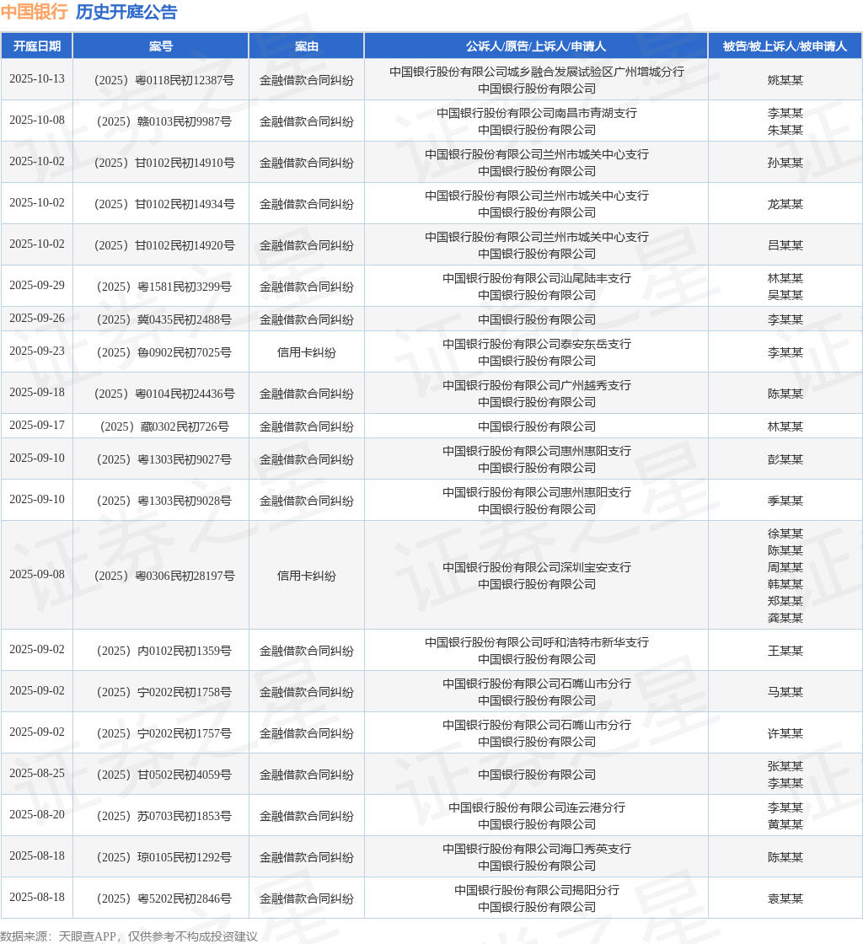
Task: Click the date 2025-09-08
Action: pyautogui.click(x=37, y=574)
